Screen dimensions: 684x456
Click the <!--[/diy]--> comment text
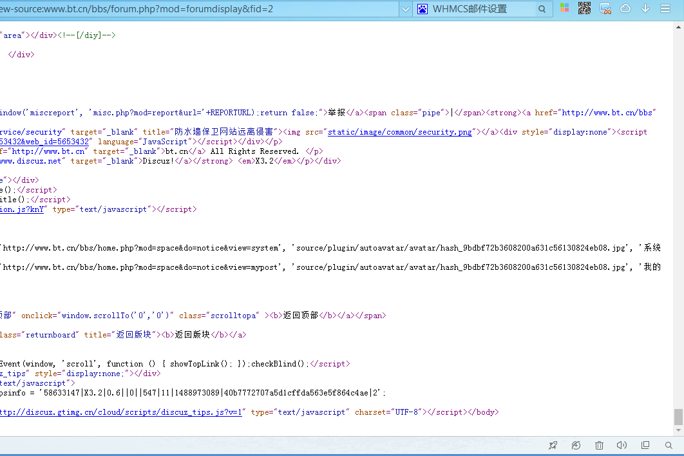click(86, 35)
